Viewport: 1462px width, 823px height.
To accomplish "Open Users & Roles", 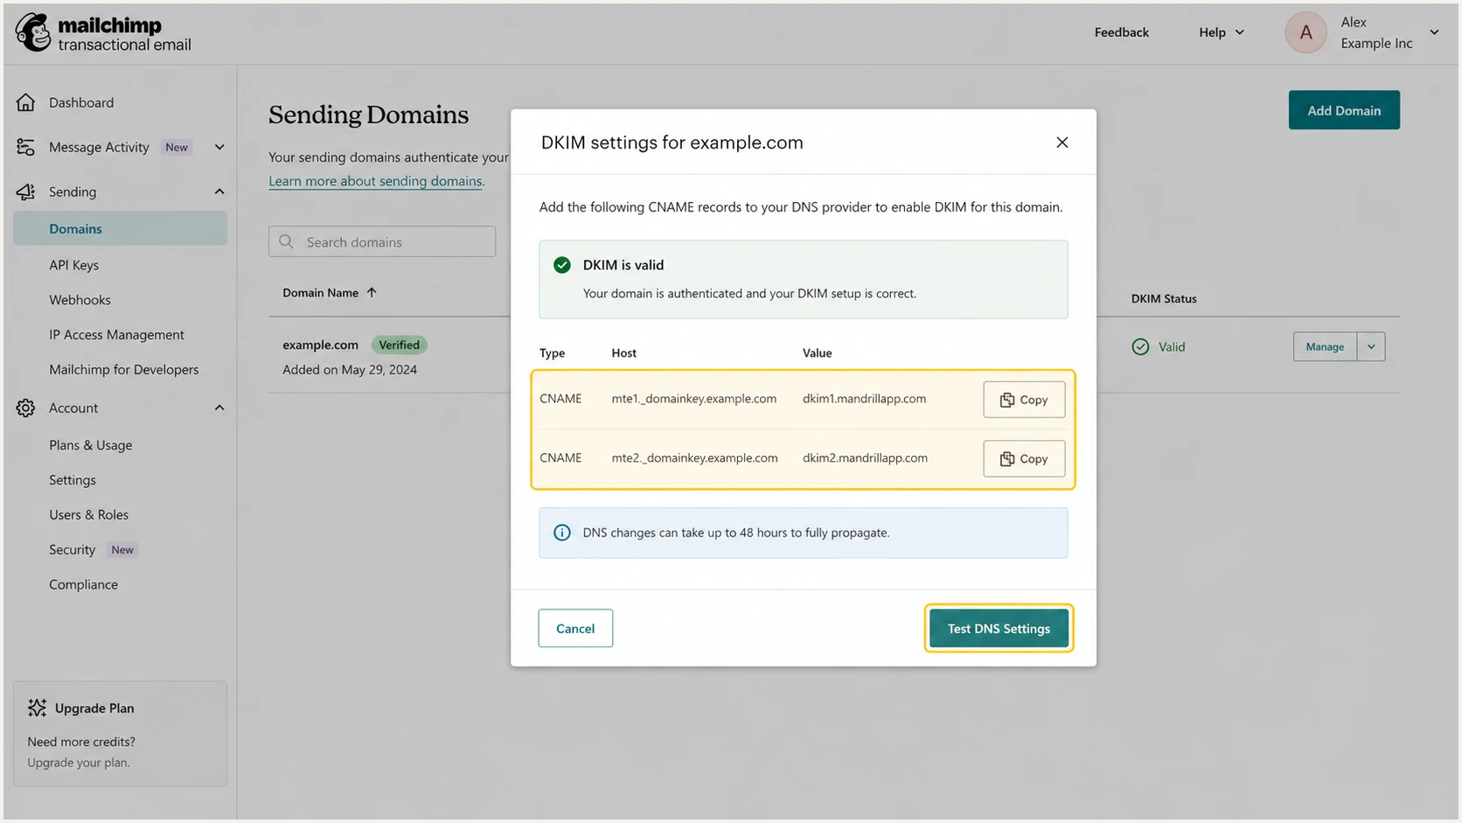I will [88, 515].
